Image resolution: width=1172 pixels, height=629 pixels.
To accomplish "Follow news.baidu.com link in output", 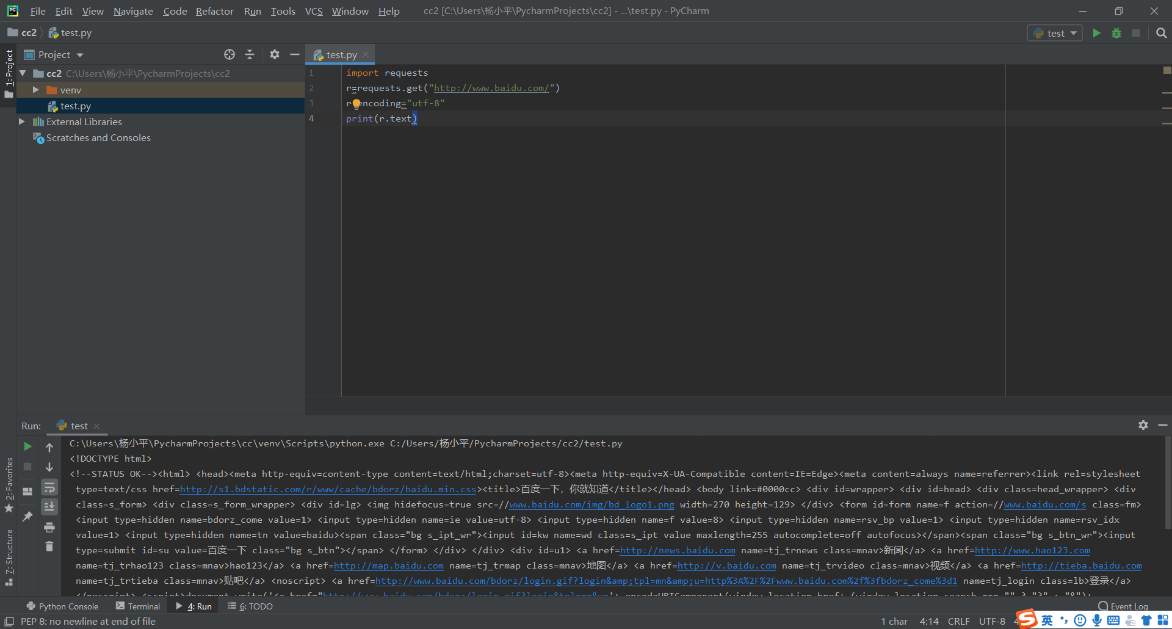I will click(678, 550).
